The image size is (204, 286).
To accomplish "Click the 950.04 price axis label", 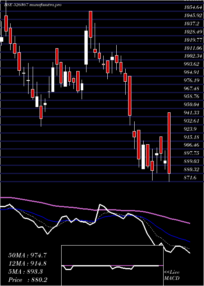I will (191, 105).
